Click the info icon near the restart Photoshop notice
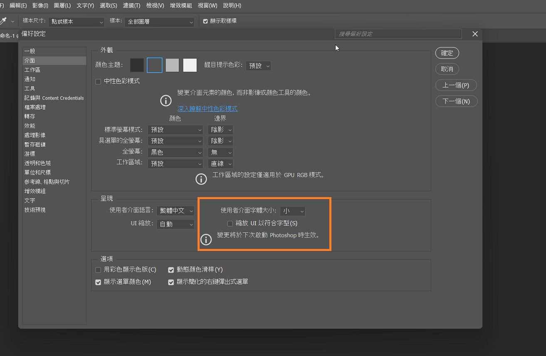Screen dimensions: 546x356 pos(205,239)
